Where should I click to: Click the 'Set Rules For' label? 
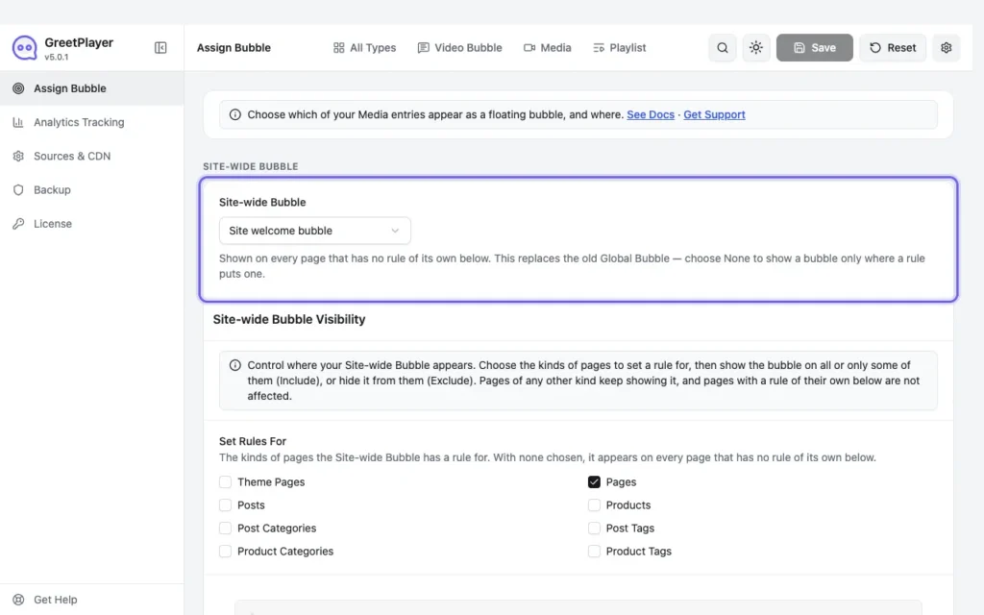click(x=253, y=441)
